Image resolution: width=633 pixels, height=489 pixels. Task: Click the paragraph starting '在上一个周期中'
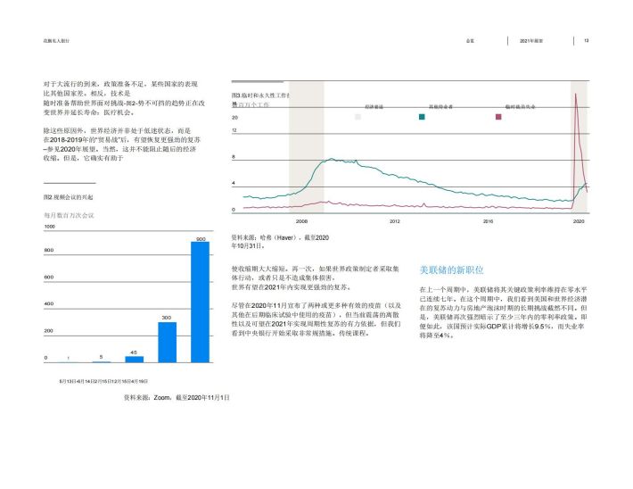tap(504, 312)
